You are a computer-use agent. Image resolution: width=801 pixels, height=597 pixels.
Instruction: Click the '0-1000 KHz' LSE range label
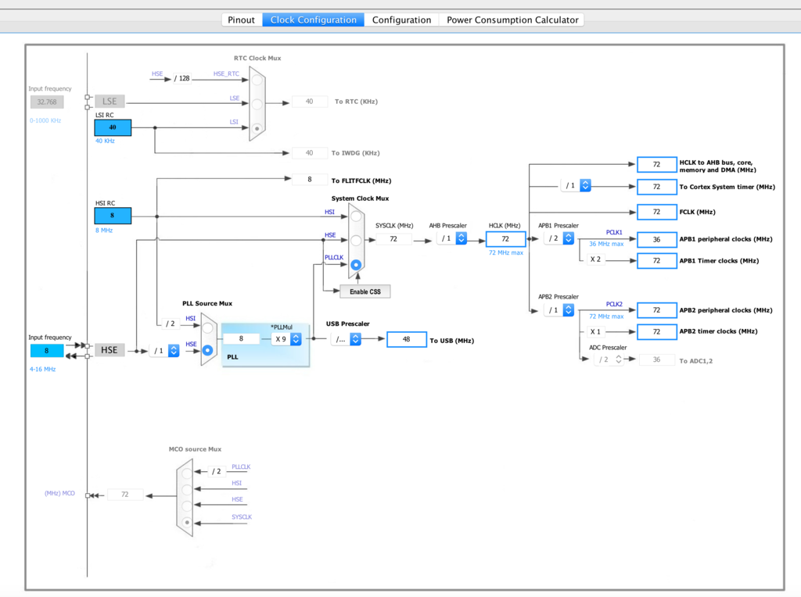pos(45,120)
